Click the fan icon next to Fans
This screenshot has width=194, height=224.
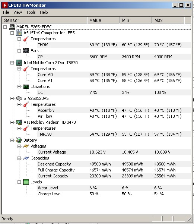pos(26,51)
